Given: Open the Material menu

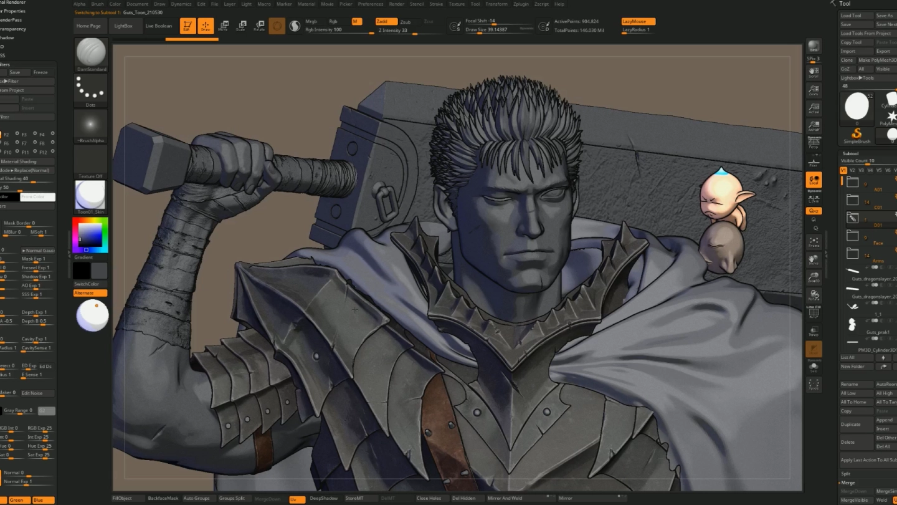Looking at the screenshot, I should (x=306, y=4).
